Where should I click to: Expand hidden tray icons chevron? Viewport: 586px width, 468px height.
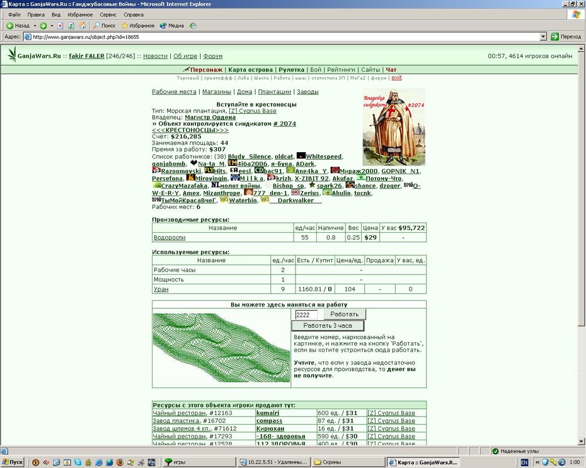coord(537,462)
